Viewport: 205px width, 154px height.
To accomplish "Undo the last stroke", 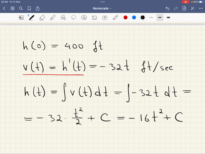I will 167,9.
